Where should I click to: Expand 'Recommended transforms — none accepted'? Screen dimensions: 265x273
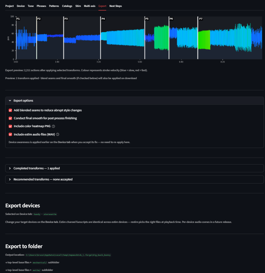[x=43, y=179]
